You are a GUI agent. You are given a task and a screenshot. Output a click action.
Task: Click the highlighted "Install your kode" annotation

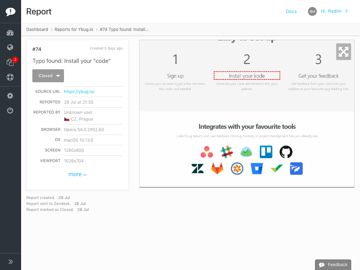(x=247, y=76)
